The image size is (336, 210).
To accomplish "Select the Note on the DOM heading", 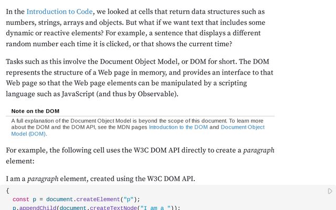I will [x=35, y=111].
